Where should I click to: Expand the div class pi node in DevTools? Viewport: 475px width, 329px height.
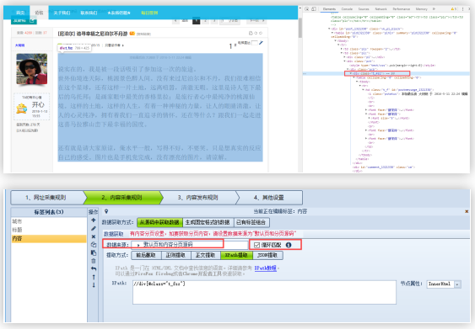point(344,57)
